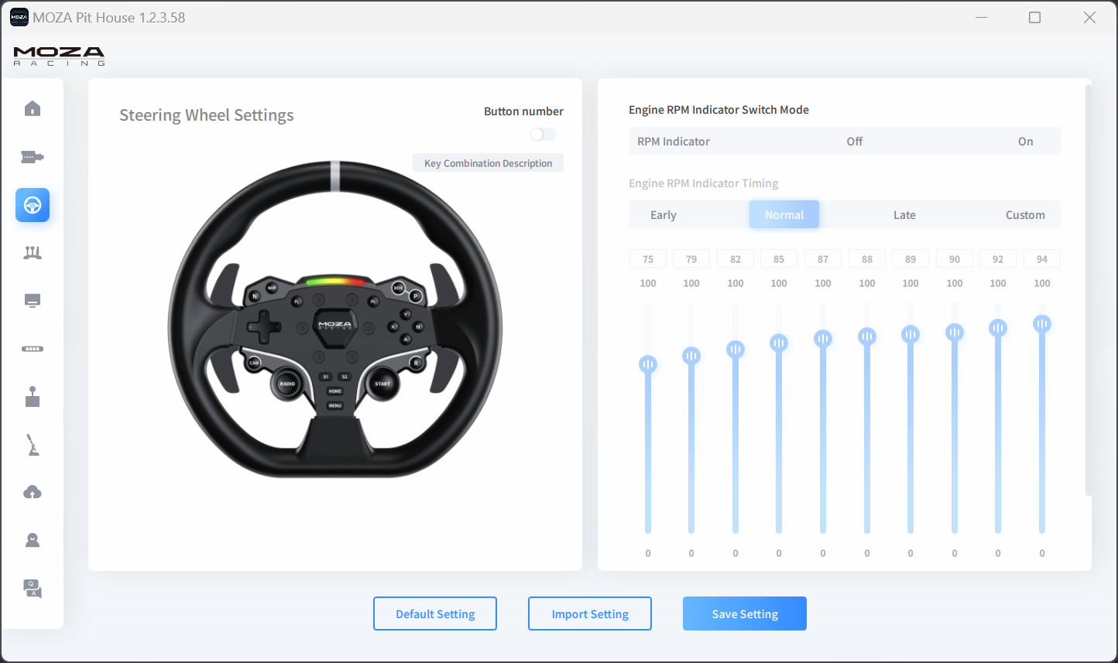
Task: Open the dashboard display settings icon
Action: tap(33, 301)
